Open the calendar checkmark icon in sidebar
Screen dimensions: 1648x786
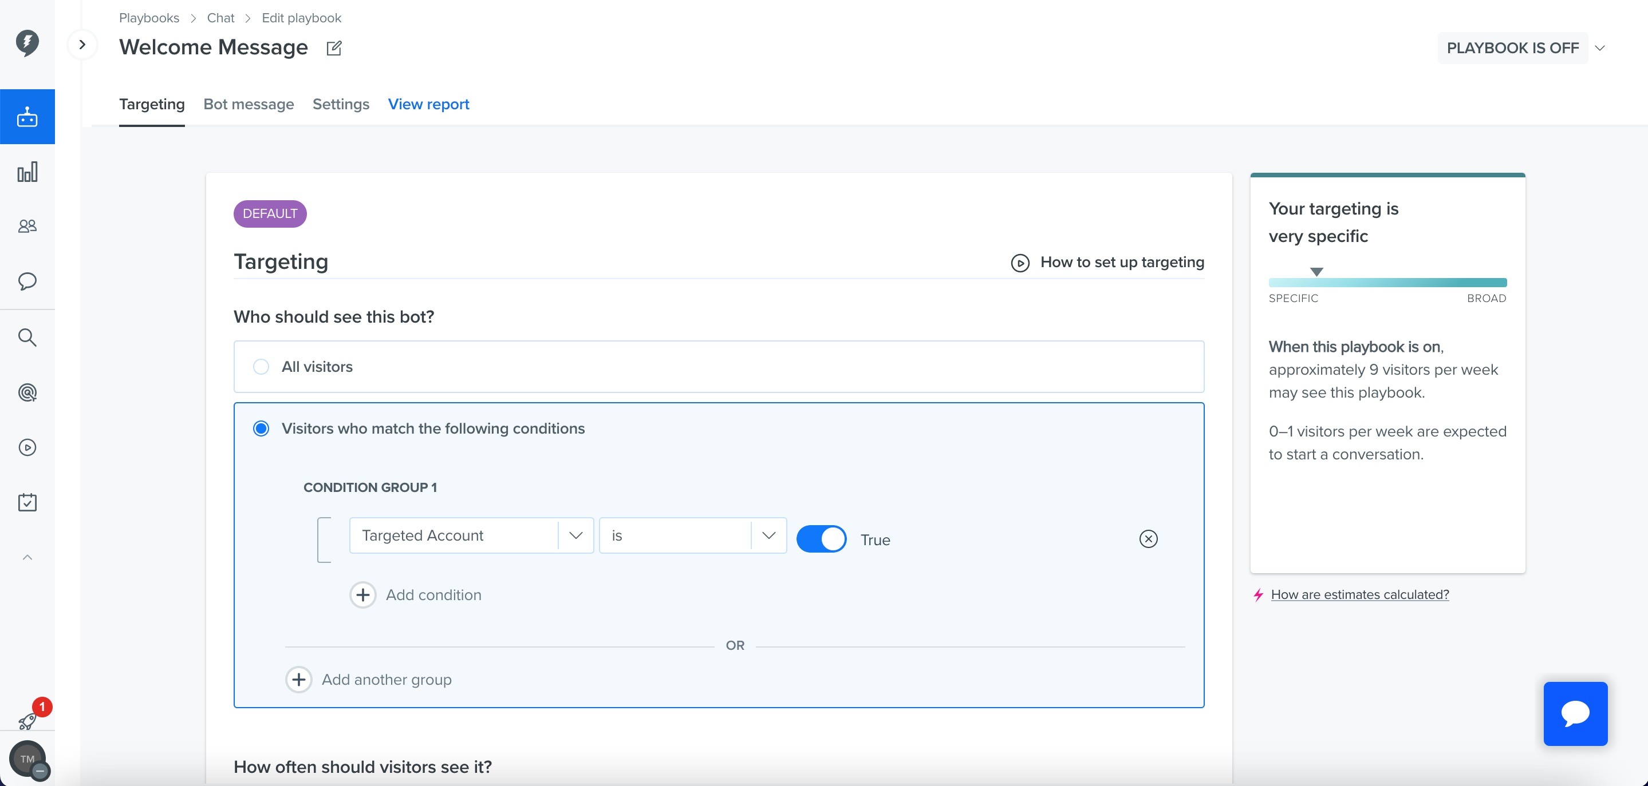click(x=27, y=502)
